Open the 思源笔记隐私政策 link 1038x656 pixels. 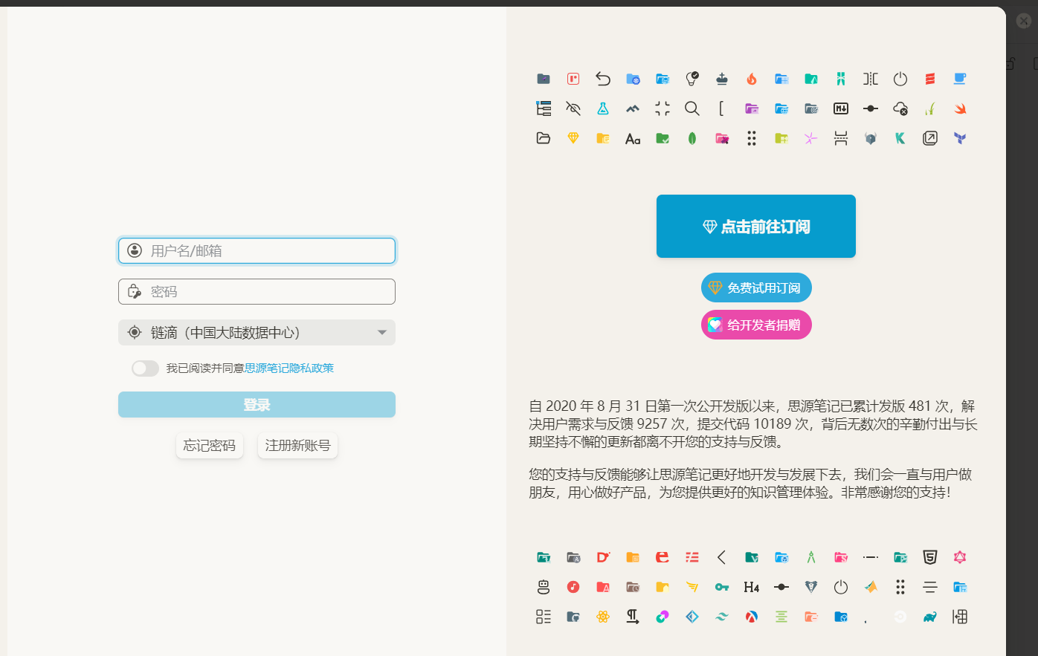pos(289,368)
